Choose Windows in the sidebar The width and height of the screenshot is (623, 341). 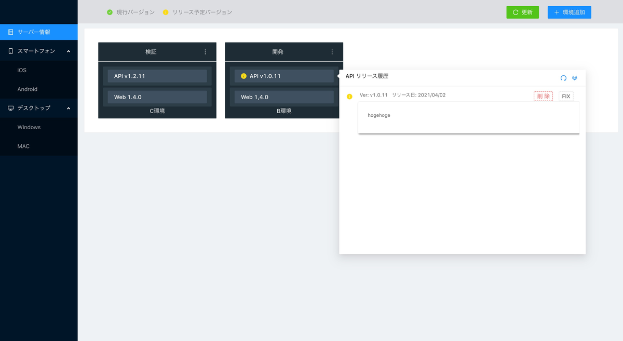pyautogui.click(x=39, y=127)
